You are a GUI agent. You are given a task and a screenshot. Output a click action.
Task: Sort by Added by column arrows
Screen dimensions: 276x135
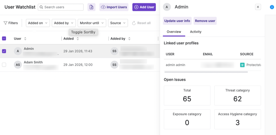click(129, 39)
